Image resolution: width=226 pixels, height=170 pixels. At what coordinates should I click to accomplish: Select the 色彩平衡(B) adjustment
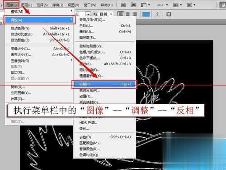[x=105, y=58]
